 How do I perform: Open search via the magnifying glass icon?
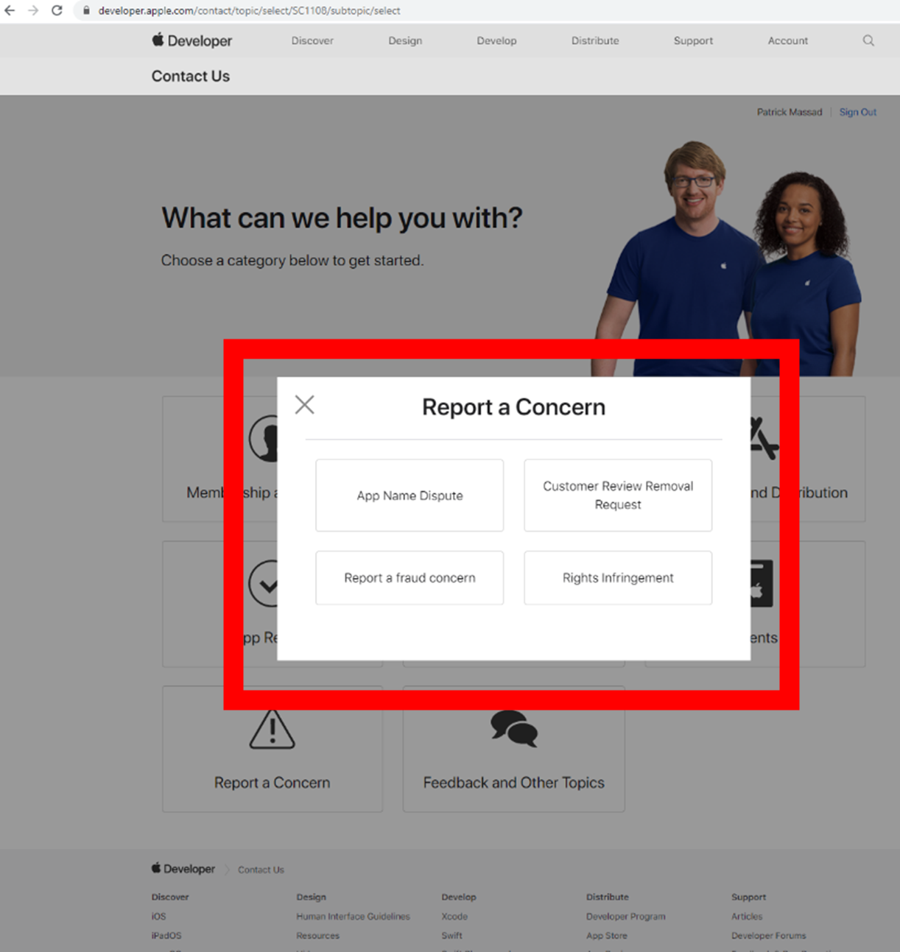(x=868, y=40)
